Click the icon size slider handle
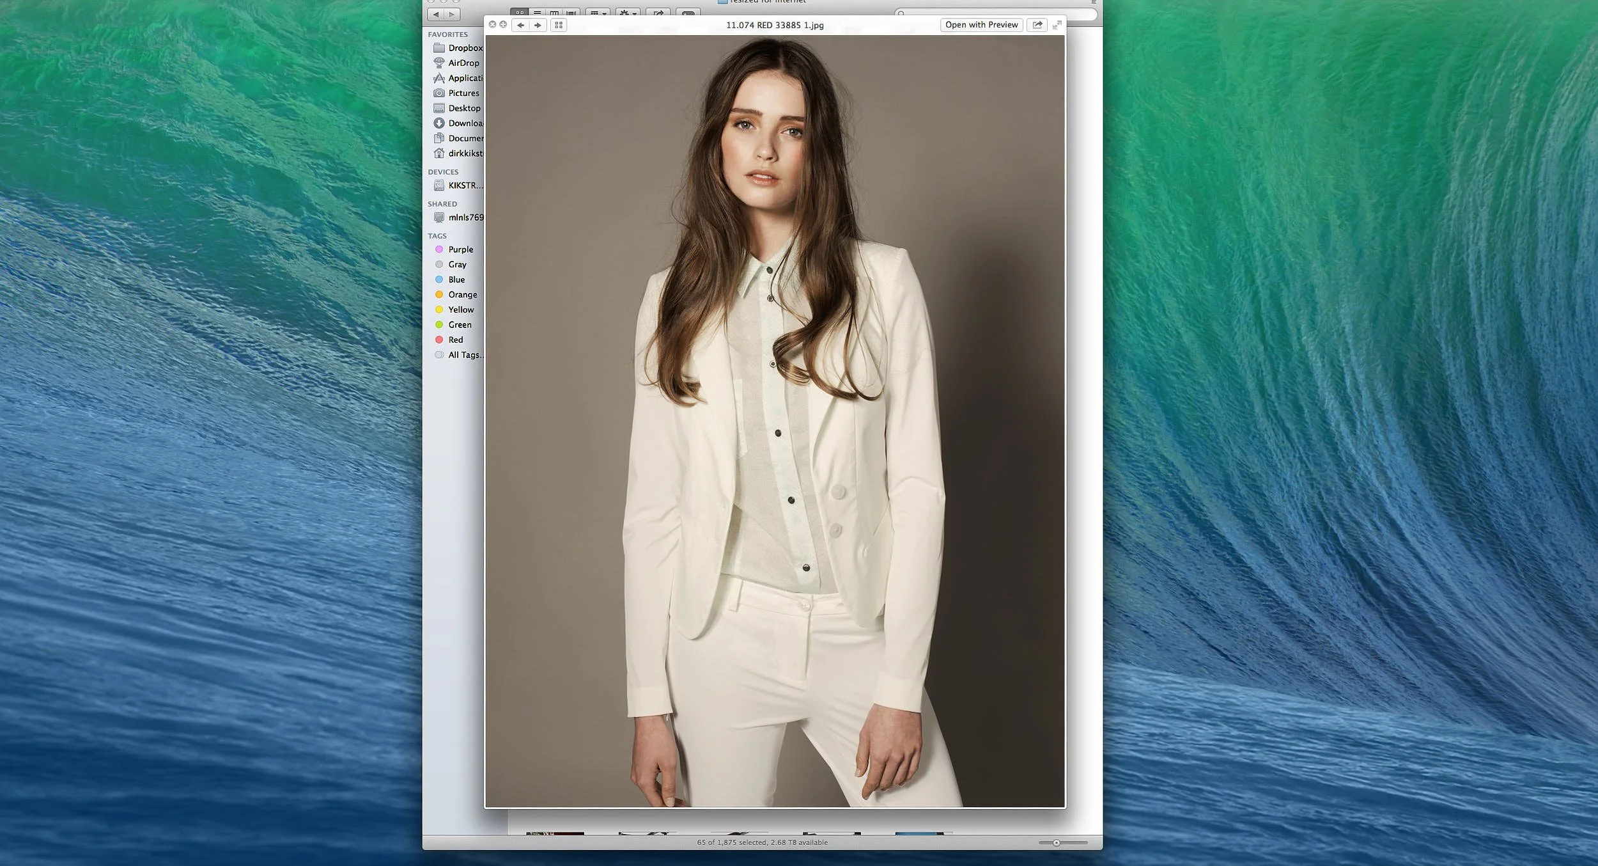Viewport: 1598px width, 866px height. 1056,843
